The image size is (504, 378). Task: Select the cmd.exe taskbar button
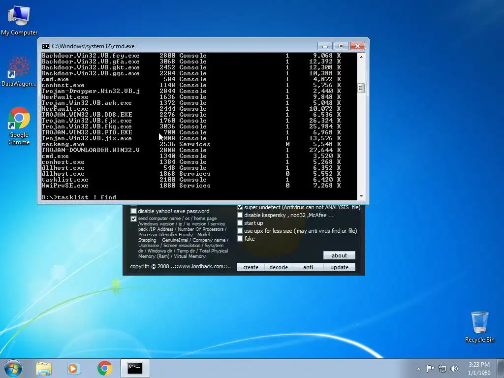pos(135,368)
